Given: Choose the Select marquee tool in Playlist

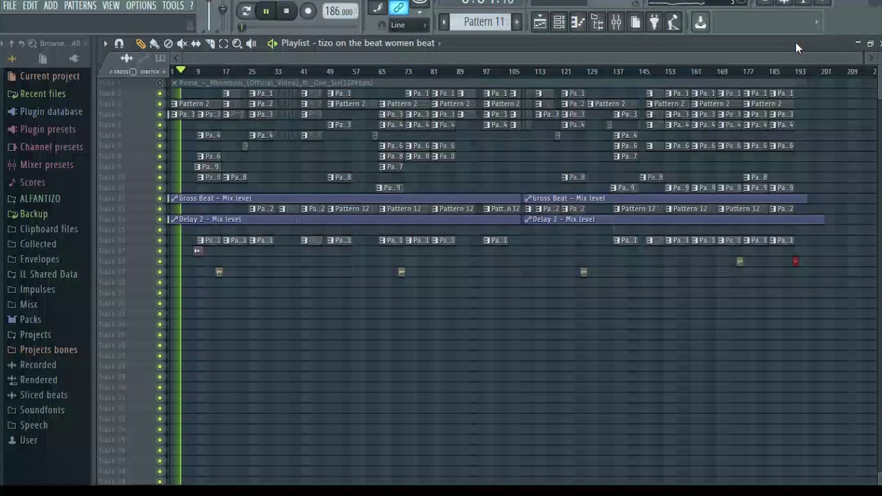Looking at the screenshot, I should click(x=223, y=43).
